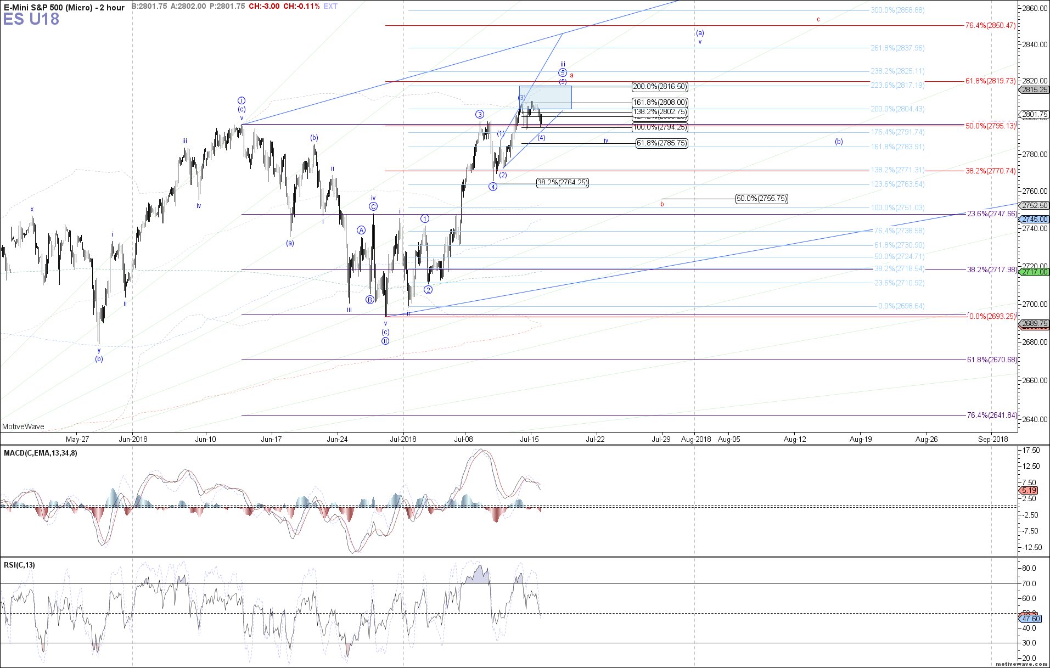Click the blue shaded target zone rectangle
The height and width of the screenshot is (668, 1050).
point(546,97)
